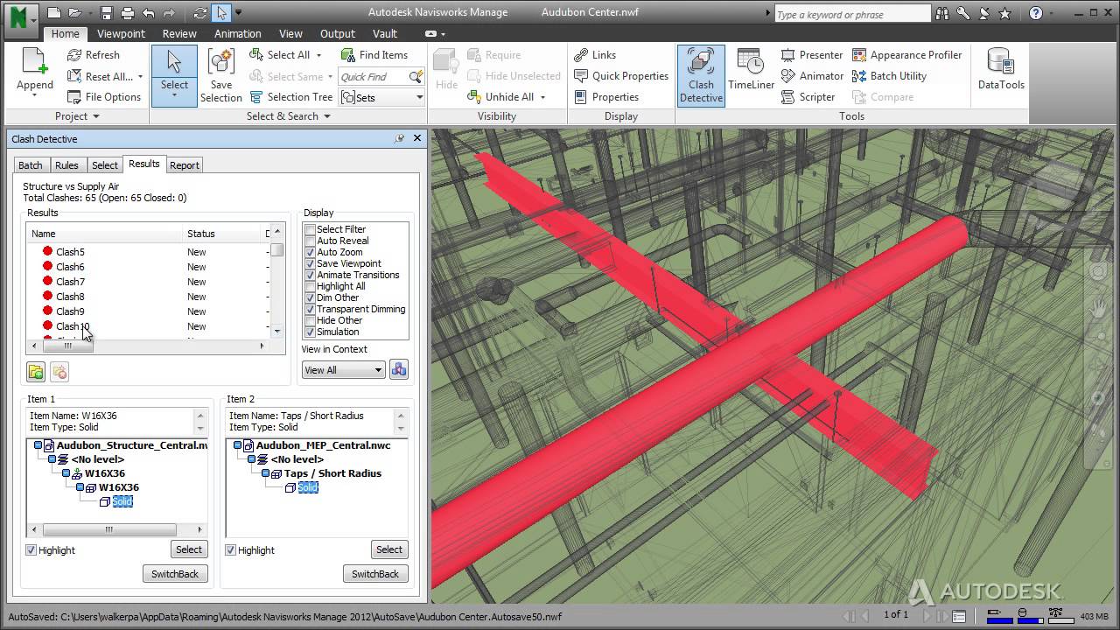Image resolution: width=1120 pixels, height=630 pixels.
Task: Click the keyword search box in title bar
Action: pos(853,14)
